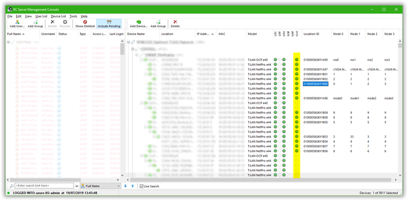Click the RC app icon in title bar
408x201 pixels.
[10, 10]
